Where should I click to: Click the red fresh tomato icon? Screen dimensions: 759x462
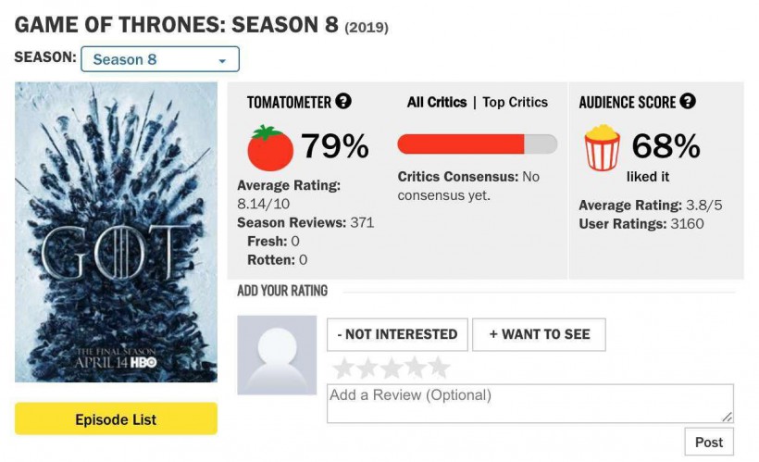pos(270,148)
